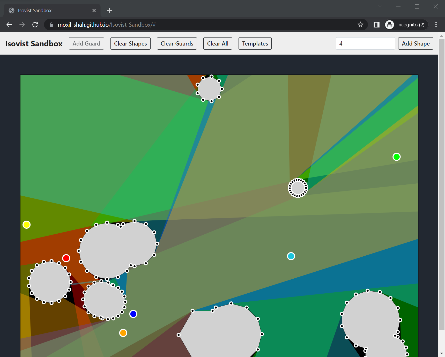This screenshot has width=445, height=357.
Task: Select the Isovist Sandbox tab
Action: tap(52, 10)
